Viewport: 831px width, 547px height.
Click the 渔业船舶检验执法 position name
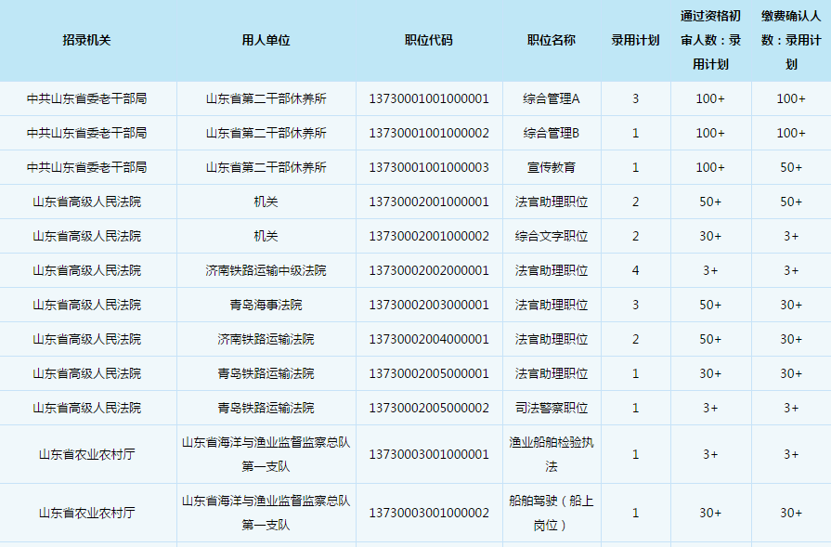(x=552, y=455)
